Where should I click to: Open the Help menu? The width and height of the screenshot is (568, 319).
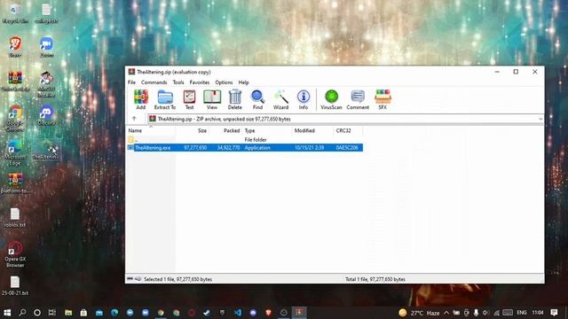243,82
